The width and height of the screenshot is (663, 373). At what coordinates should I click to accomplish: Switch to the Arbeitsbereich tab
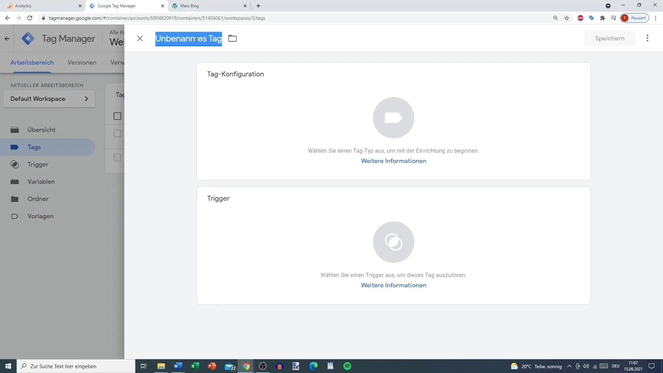point(32,63)
